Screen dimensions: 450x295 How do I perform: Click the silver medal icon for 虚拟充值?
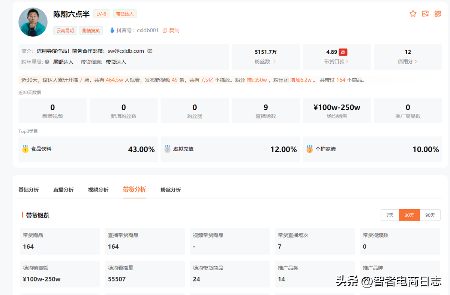[x=168, y=149]
